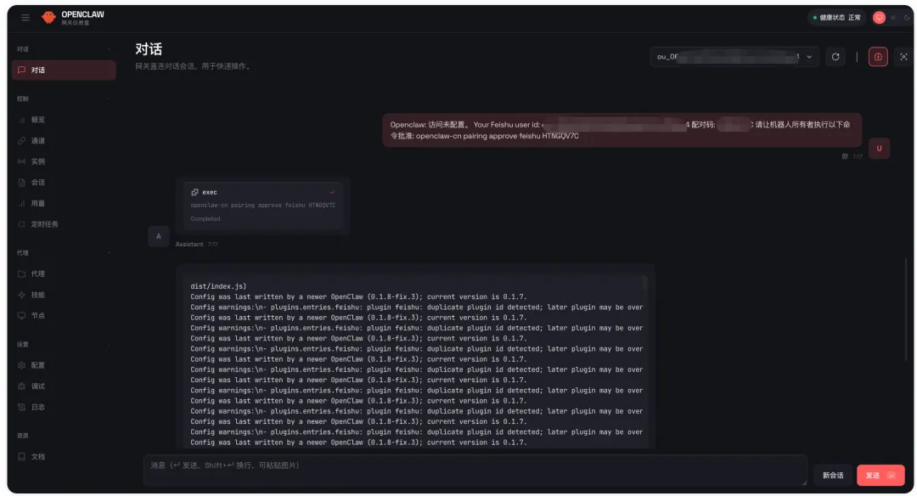Screen dimensions: 917x496
Task: Collapse the 代理 sidebar section header
Action: (64, 253)
